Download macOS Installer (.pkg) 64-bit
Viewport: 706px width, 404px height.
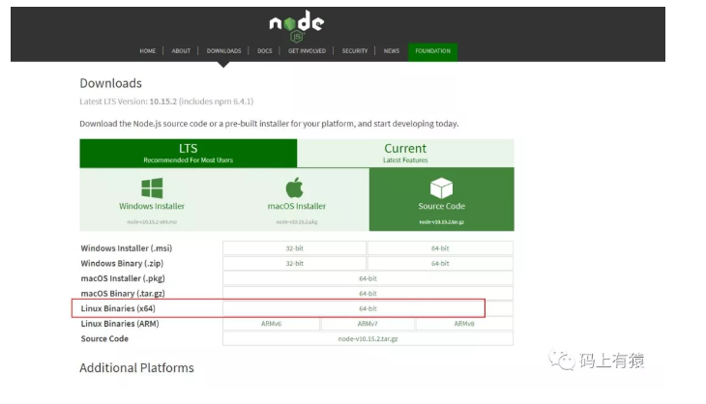pos(368,278)
